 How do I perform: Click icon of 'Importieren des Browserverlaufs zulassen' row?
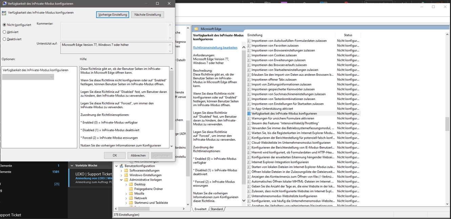click(249, 65)
